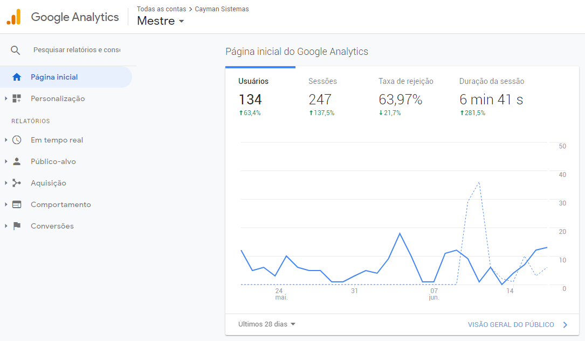Open Página inicial in the sidebar
Image resolution: width=585 pixels, height=341 pixels.
tap(66, 77)
